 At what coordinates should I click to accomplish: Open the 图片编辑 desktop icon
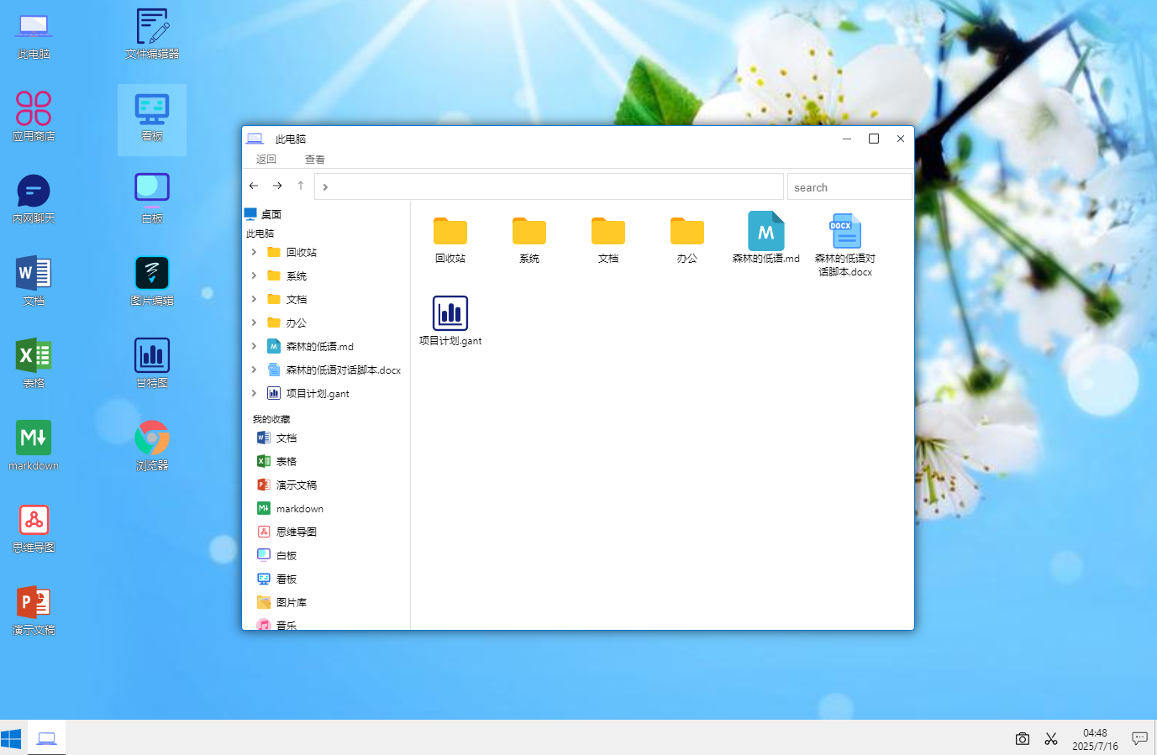point(152,281)
